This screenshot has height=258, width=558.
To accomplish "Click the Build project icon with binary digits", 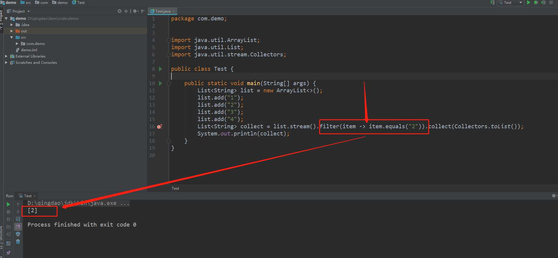I will [x=493, y=2].
